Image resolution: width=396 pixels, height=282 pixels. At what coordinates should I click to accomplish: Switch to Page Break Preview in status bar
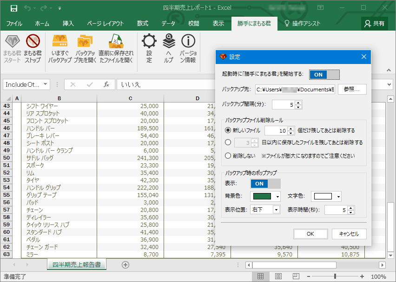point(296,276)
